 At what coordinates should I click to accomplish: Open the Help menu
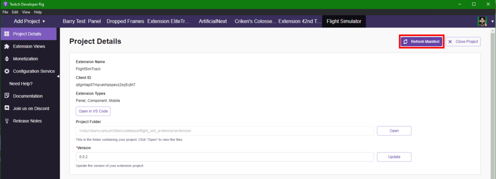click(x=38, y=12)
